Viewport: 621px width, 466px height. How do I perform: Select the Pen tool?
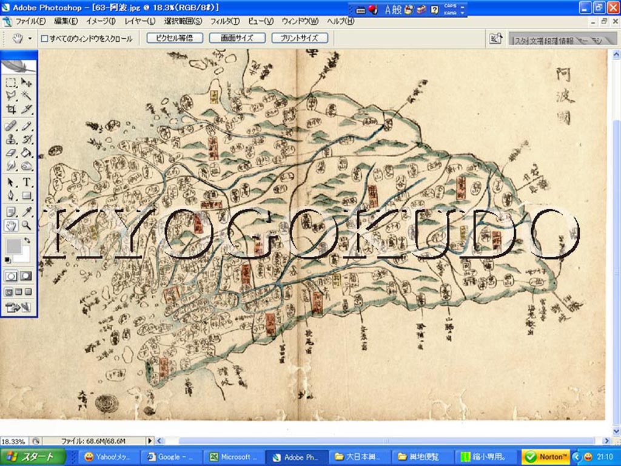11,195
